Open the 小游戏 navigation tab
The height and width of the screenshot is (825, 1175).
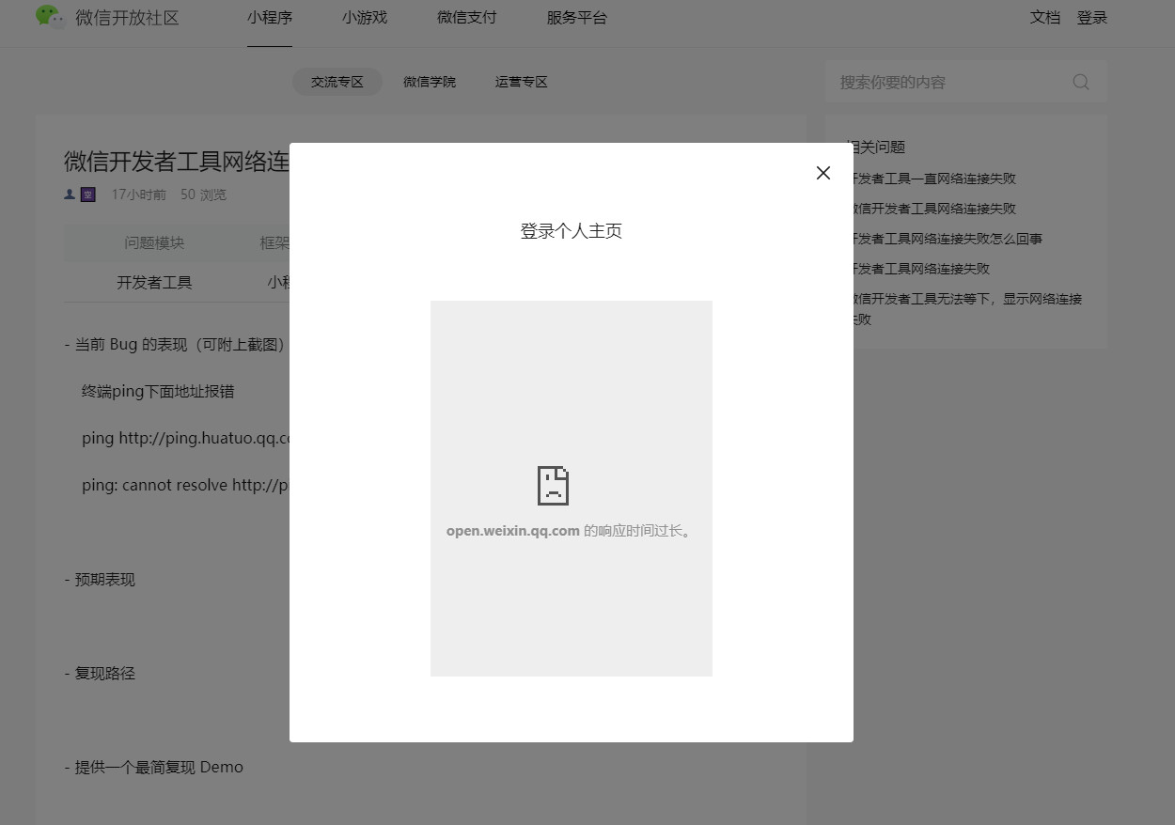(x=365, y=18)
